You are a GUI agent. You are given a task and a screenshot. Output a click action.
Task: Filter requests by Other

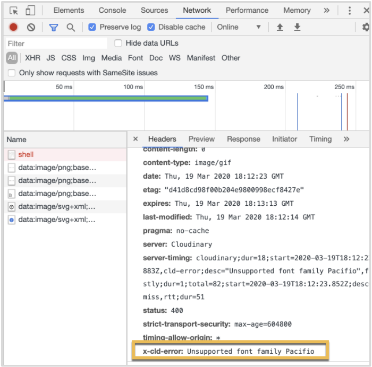click(231, 58)
